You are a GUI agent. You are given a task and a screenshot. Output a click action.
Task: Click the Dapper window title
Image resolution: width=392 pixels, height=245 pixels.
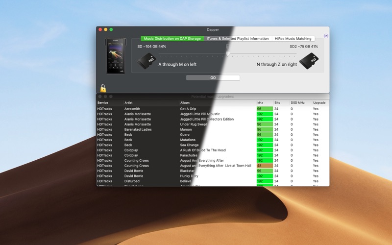click(x=213, y=29)
